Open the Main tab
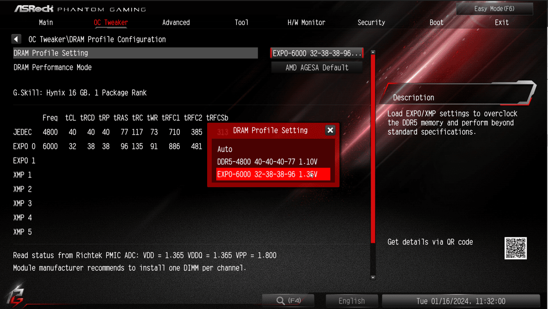The width and height of the screenshot is (548, 309). click(x=46, y=22)
